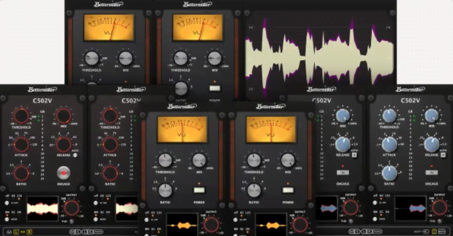The width and height of the screenshot is (453, 236).
Task: Click the long pill button in bottom-left toolbar
Action: [x=98, y=232]
